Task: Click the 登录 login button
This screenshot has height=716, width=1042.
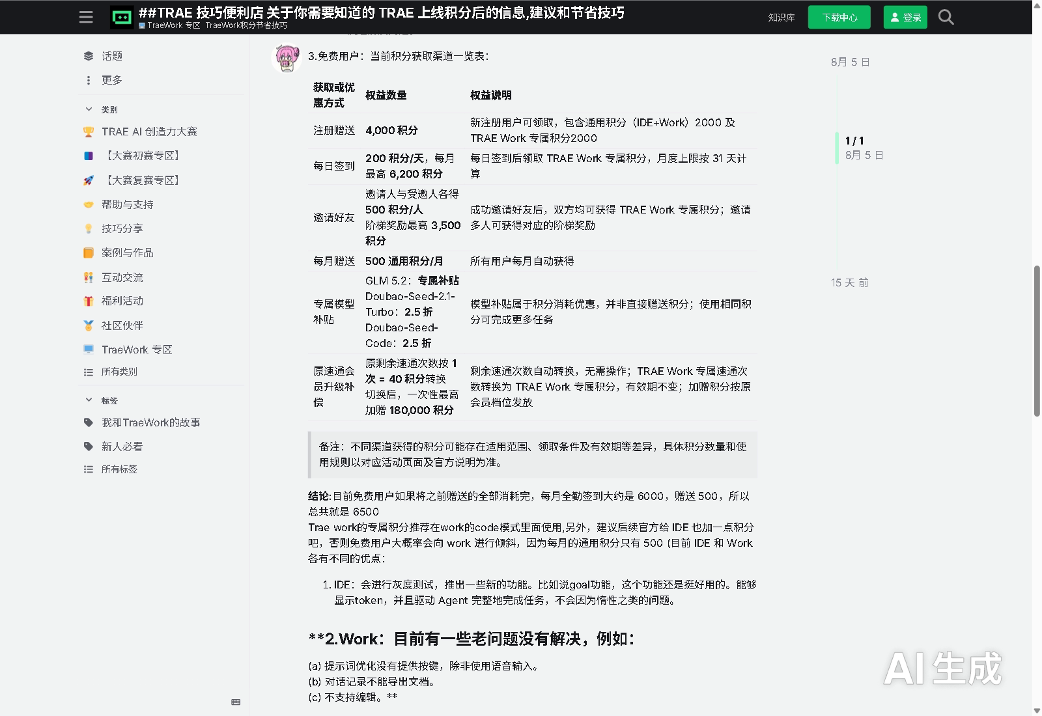Action: pyautogui.click(x=905, y=18)
